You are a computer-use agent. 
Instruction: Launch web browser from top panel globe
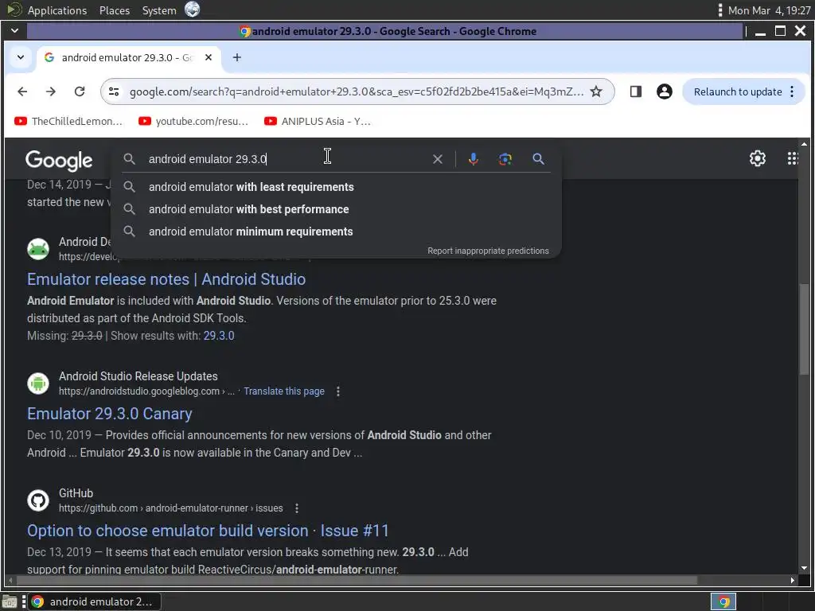point(193,10)
